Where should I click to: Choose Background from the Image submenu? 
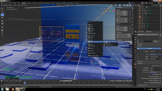[110, 43]
